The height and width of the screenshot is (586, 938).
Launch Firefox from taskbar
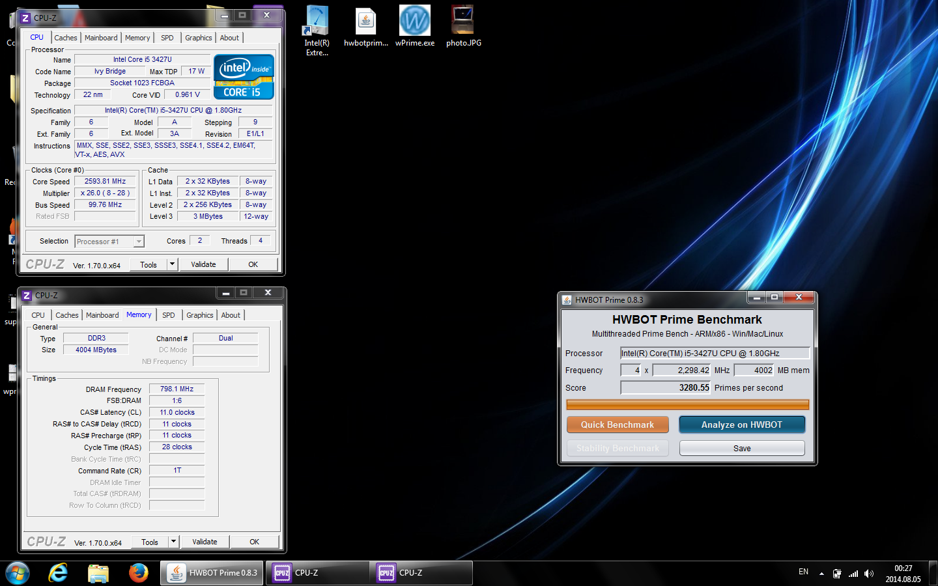click(138, 573)
